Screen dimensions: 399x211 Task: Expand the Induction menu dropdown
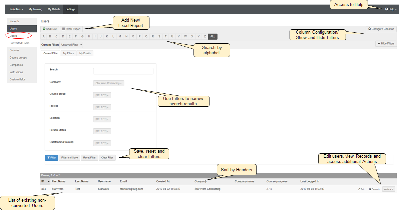pos(16,9)
